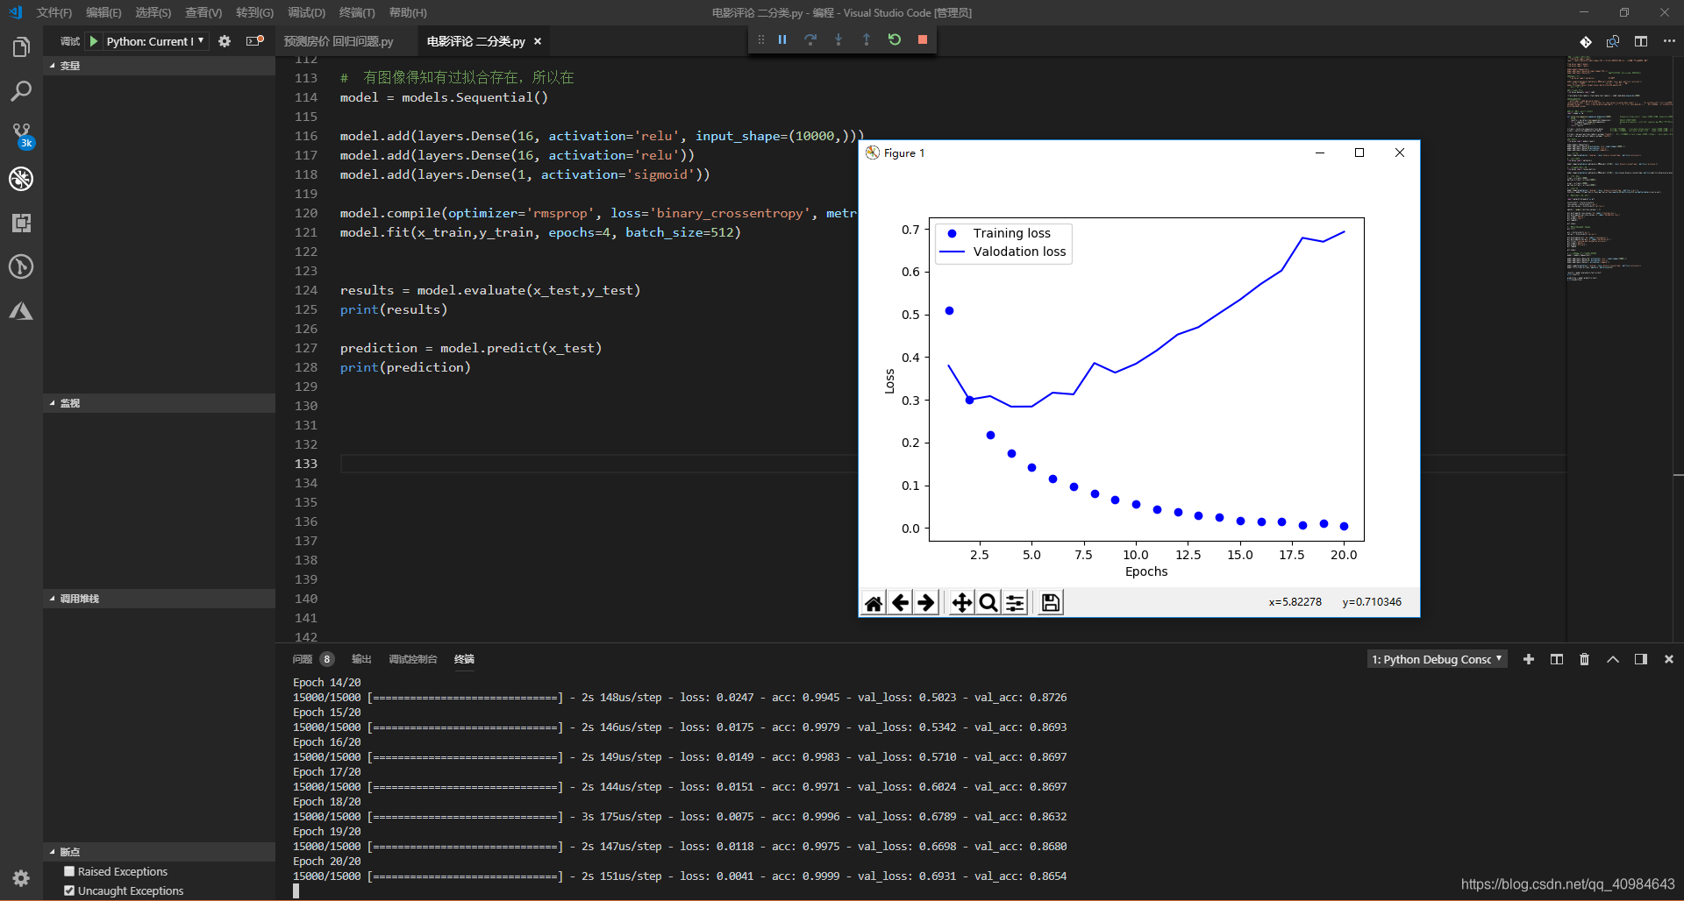Open the Explorer view in activity bar

click(21, 47)
